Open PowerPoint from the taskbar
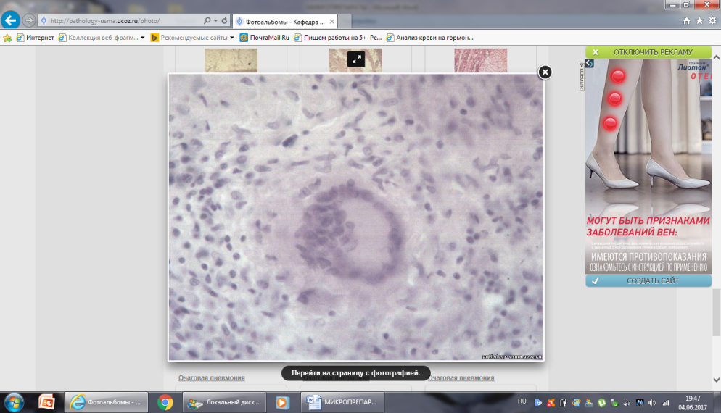 pos(46,402)
